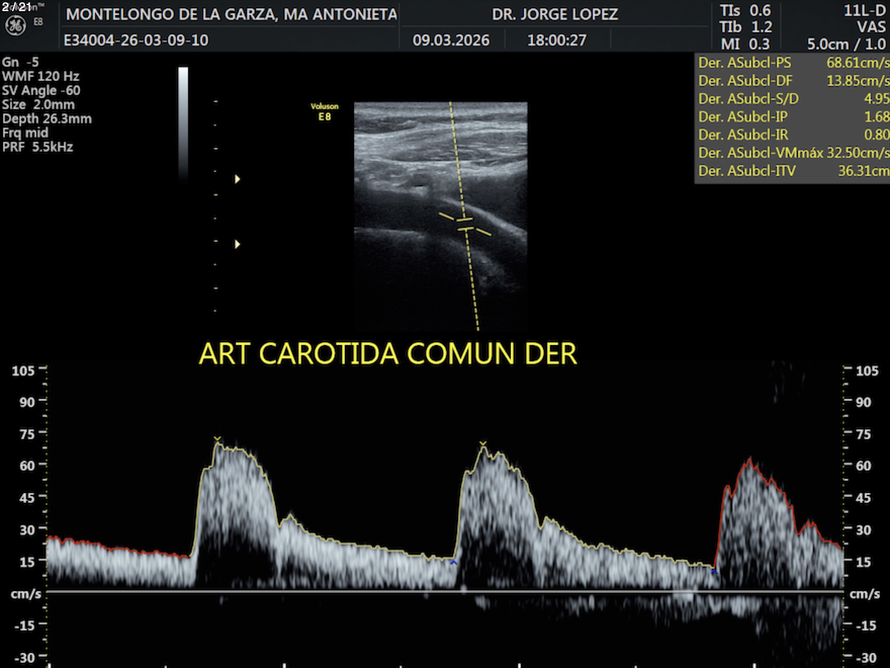The width and height of the screenshot is (890, 668).
Task: Click the lower focal zone triangle marker
Action: pyautogui.click(x=237, y=244)
